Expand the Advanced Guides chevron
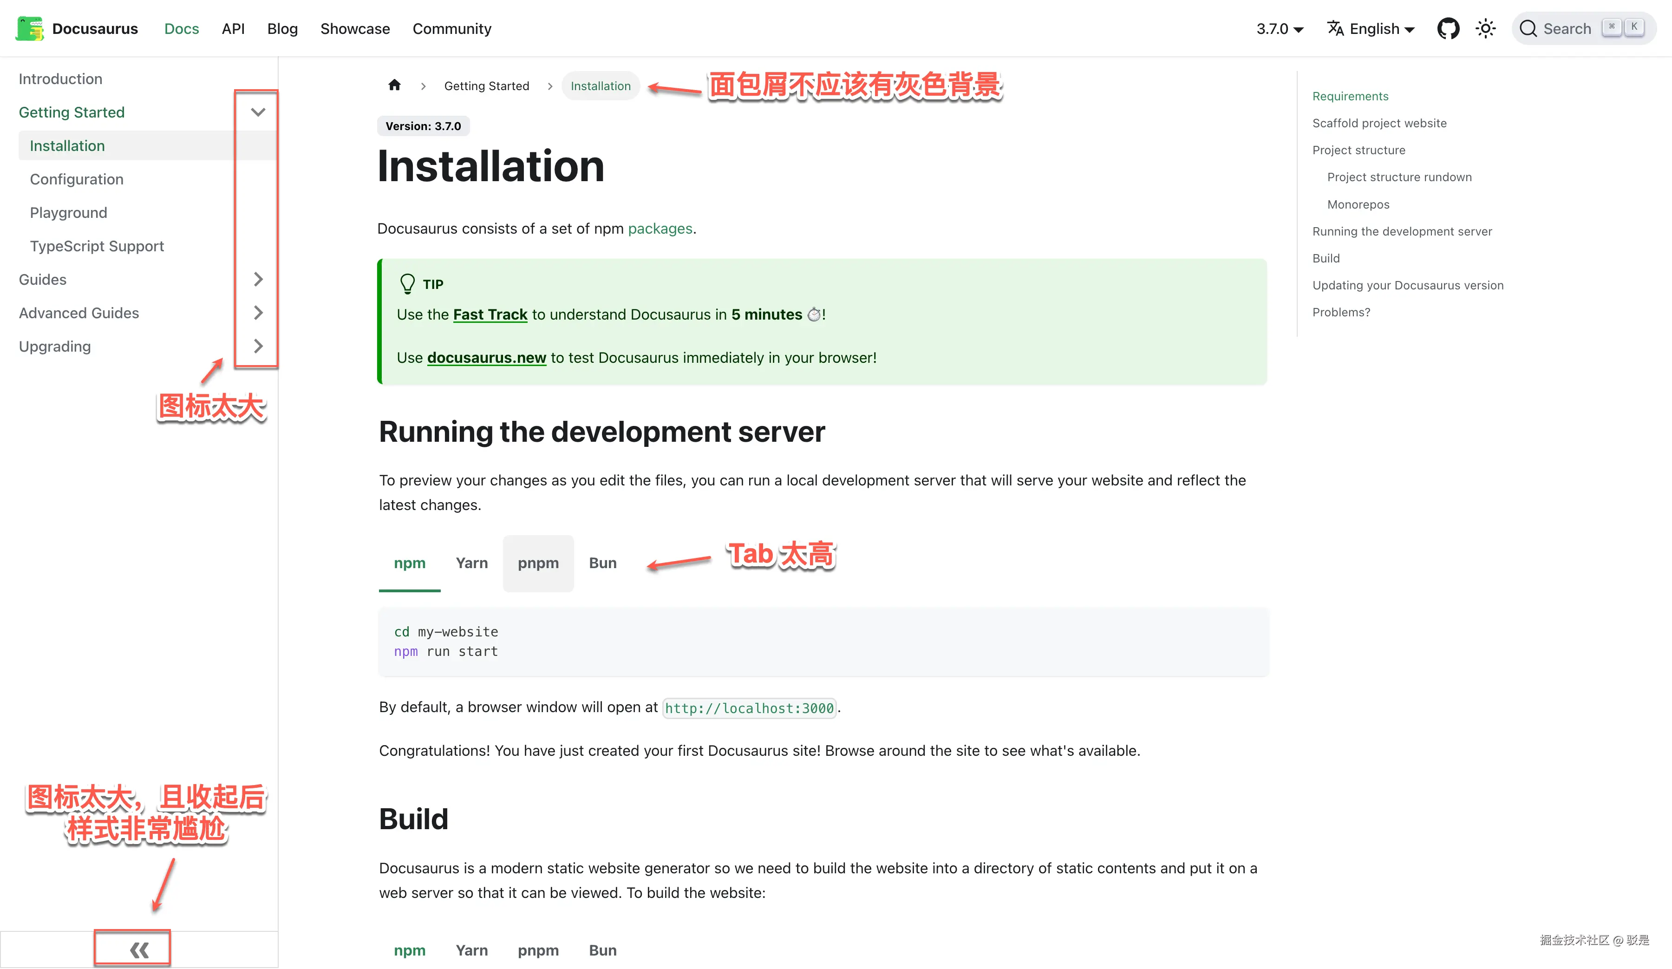 (258, 313)
